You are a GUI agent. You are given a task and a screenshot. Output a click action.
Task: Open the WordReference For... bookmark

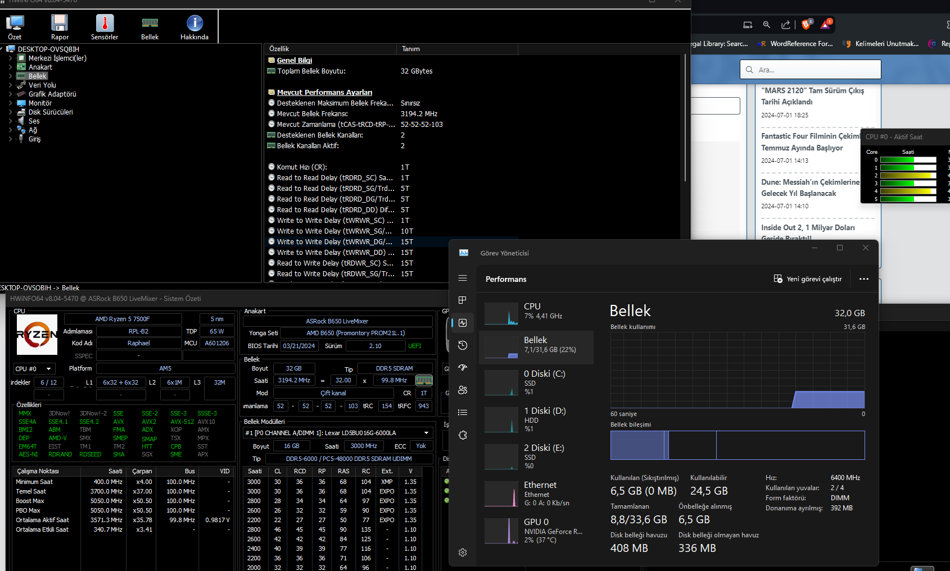click(x=795, y=44)
